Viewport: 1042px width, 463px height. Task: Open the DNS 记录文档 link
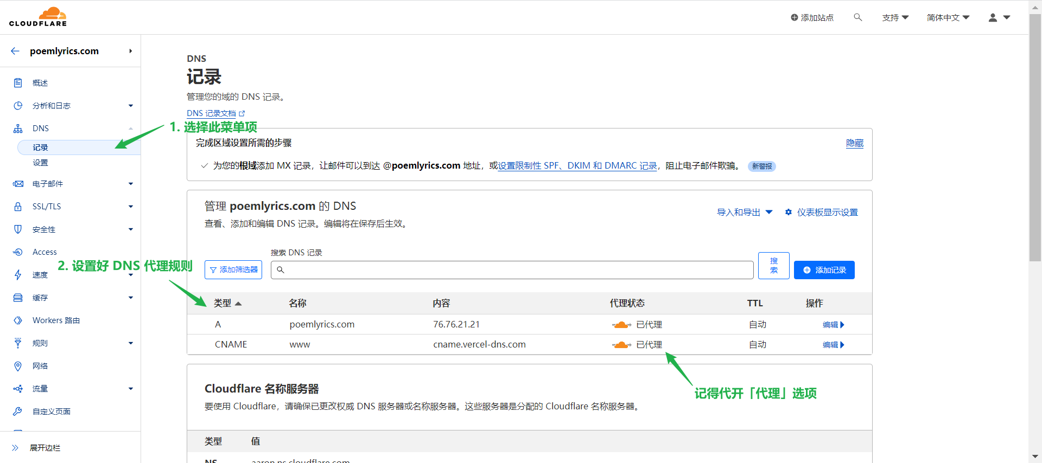click(212, 113)
